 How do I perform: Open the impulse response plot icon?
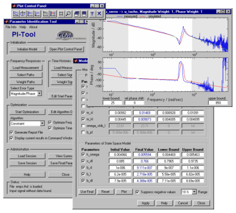pyautogui.click(x=30, y=14)
